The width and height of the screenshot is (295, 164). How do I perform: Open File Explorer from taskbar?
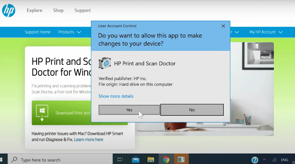[151, 160]
